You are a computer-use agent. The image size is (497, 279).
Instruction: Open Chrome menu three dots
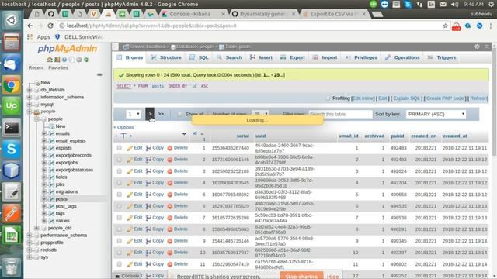(491, 26)
